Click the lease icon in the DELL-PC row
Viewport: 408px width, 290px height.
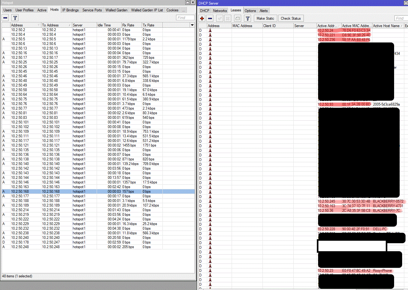(x=210, y=229)
